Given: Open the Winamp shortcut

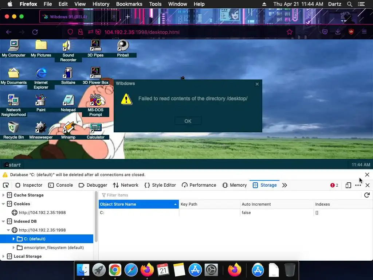Looking at the screenshot, I should point(68,131).
